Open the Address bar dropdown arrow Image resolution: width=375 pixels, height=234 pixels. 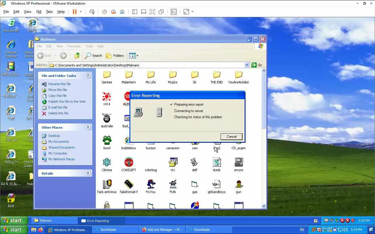(x=247, y=65)
